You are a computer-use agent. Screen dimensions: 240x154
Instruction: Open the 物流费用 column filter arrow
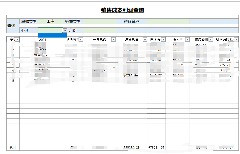click(x=211, y=39)
